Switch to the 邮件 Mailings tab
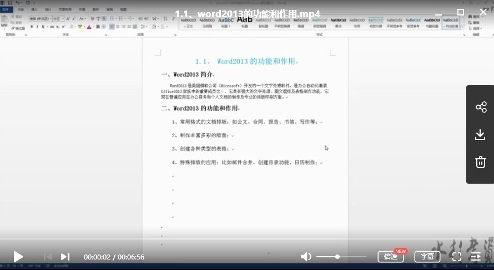Screen dimensions: 494x270 (96, 9)
